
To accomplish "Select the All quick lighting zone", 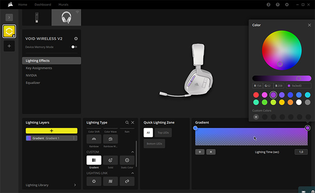I will tap(148, 132).
